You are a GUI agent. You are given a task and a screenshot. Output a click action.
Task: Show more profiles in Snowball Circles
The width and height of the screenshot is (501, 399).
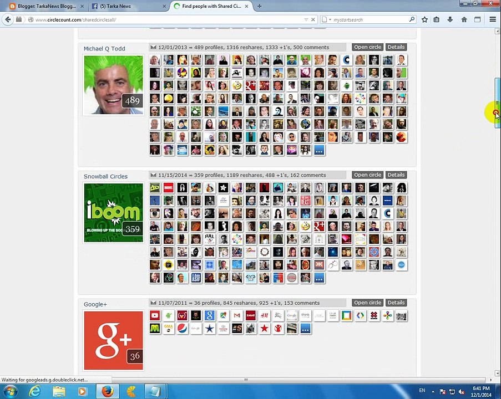click(319, 278)
